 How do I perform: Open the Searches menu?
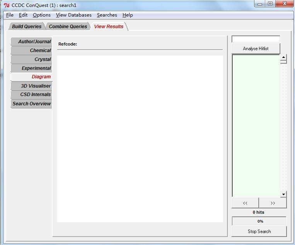coord(107,15)
